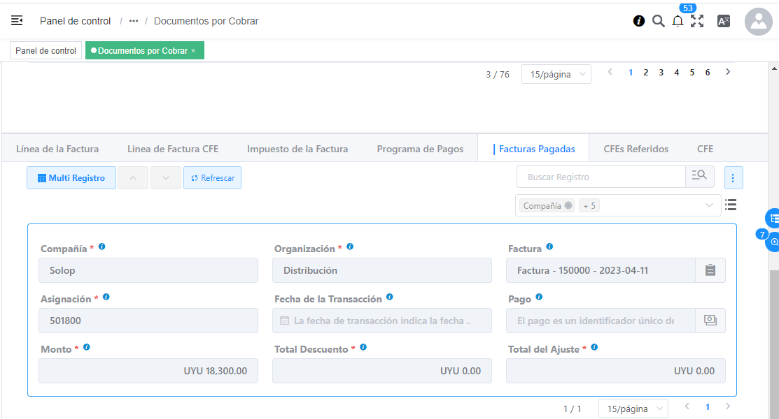The width and height of the screenshot is (779, 419).
Task: Open the lower 15/página dropdown
Action: [633, 409]
